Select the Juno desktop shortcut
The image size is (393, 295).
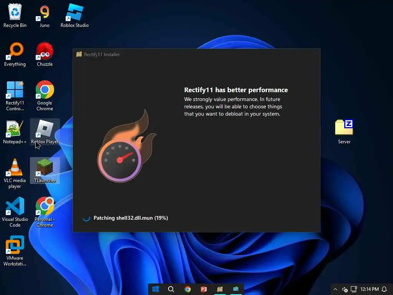[x=45, y=15]
